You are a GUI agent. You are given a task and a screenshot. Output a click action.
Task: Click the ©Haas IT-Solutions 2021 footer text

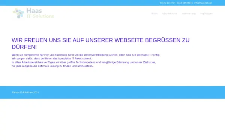coord(25,93)
